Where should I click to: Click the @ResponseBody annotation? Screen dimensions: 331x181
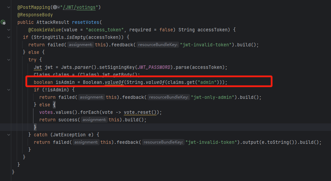(35, 15)
